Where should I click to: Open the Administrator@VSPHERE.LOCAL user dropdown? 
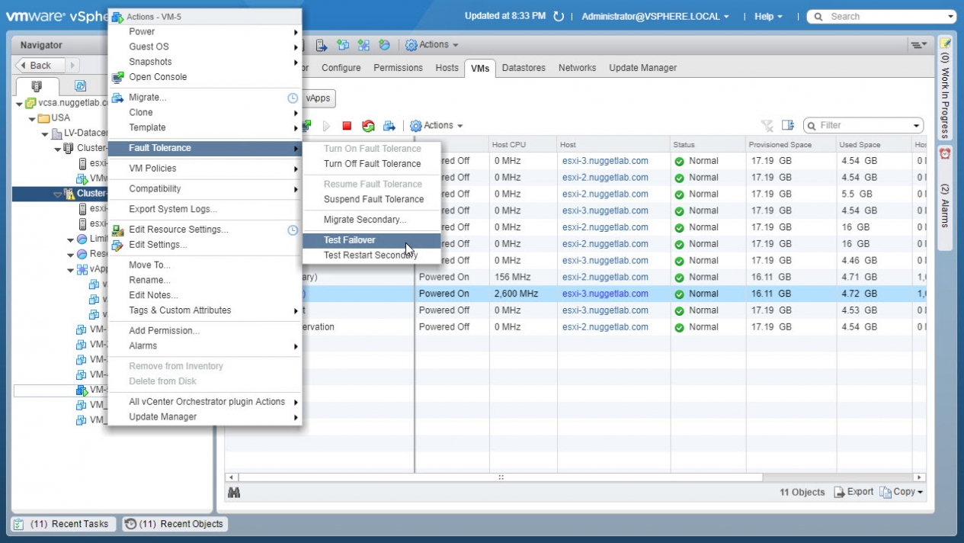655,16
